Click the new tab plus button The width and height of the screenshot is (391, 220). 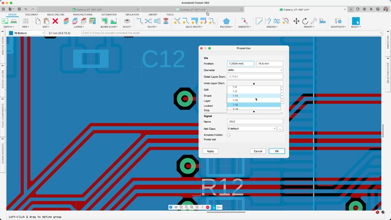click(351, 9)
